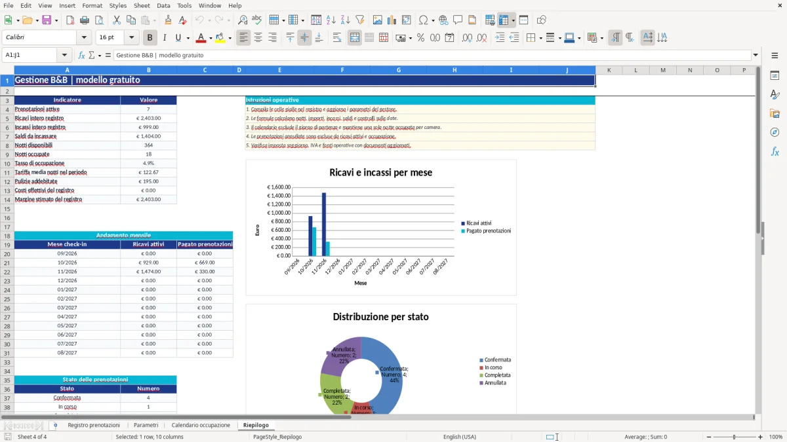Open Function Wizard beside formula bar

[81, 55]
